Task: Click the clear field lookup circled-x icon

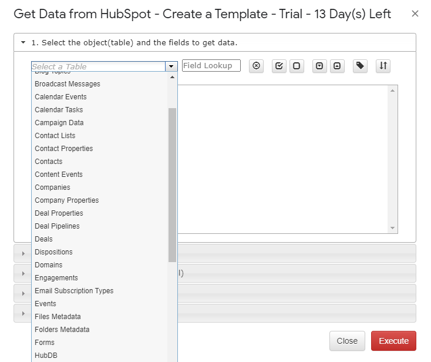Action: 256,66
